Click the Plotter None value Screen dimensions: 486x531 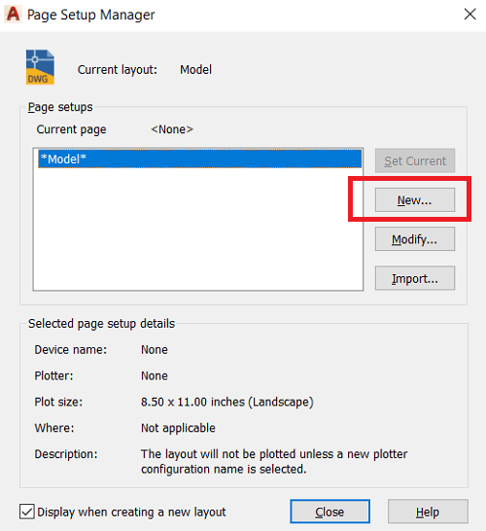[155, 376]
